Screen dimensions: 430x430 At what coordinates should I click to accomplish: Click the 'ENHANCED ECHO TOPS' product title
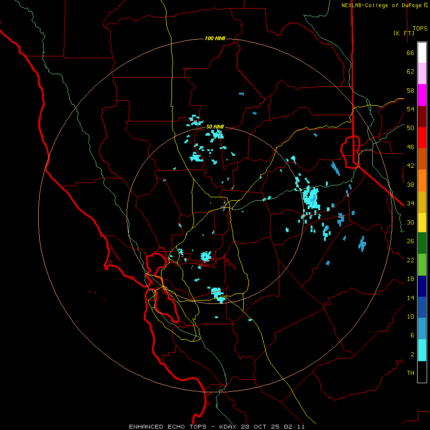coord(168,427)
